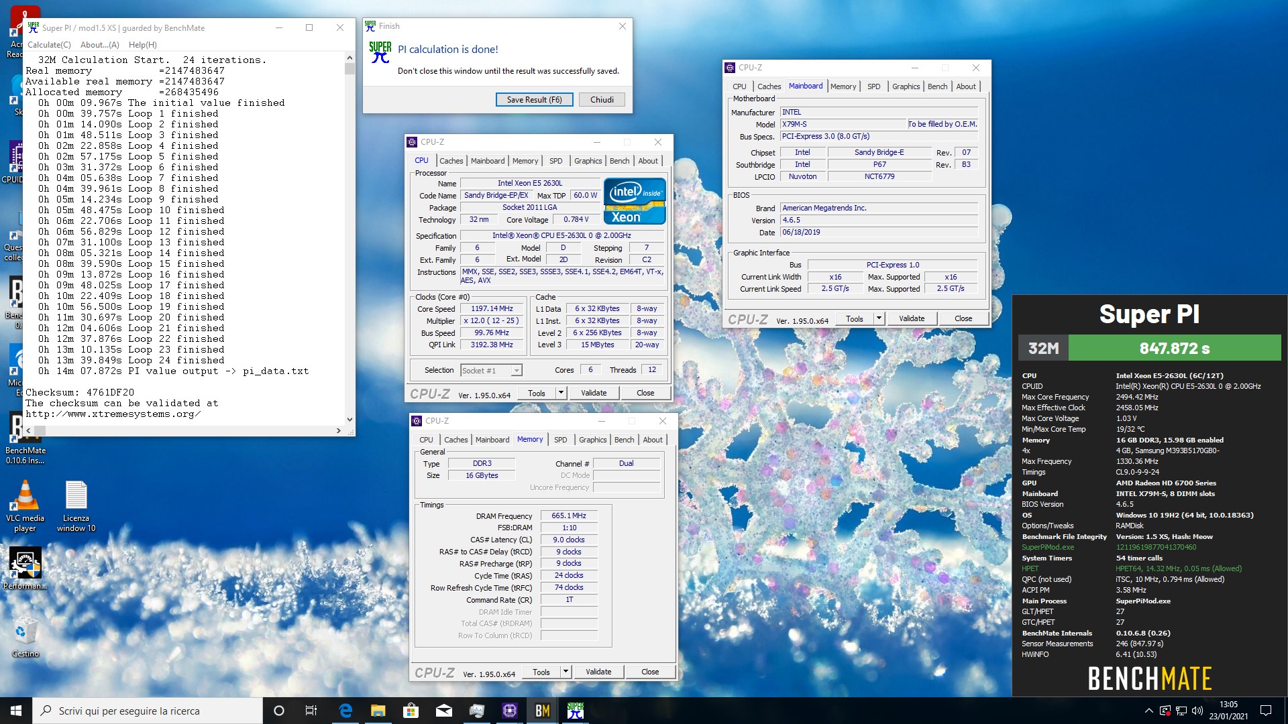This screenshot has height=724, width=1288.
Task: Open the Licenza window 10 desktop file
Action: (x=76, y=506)
